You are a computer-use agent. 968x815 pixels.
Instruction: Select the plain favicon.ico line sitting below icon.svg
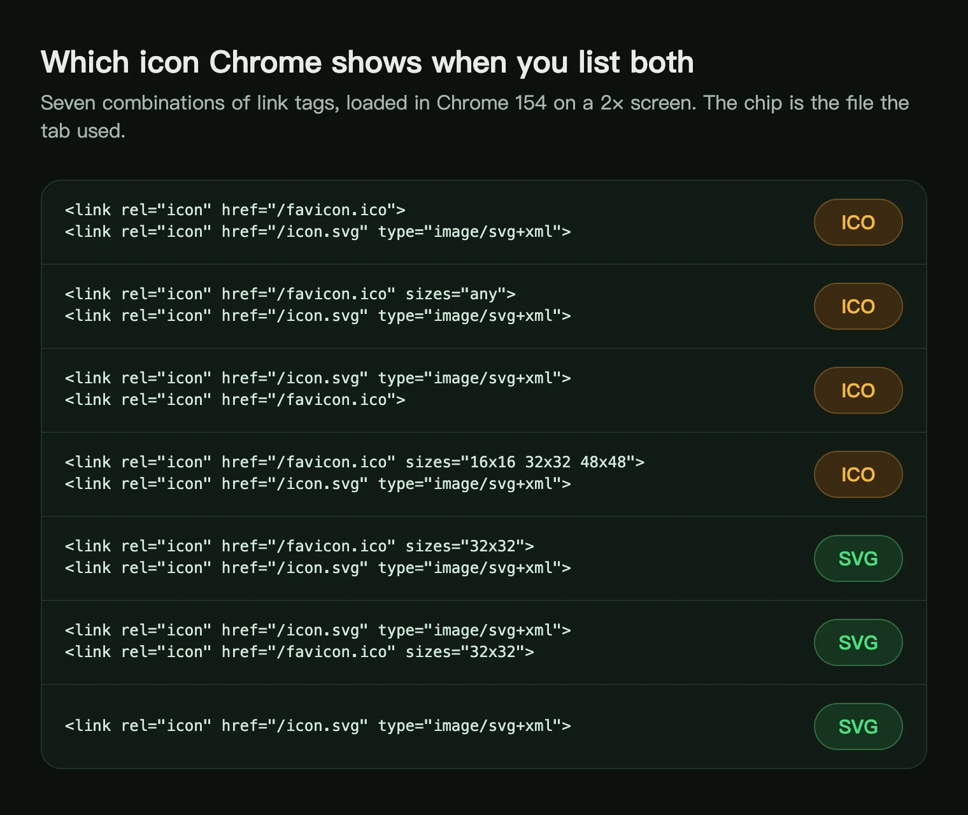(235, 400)
